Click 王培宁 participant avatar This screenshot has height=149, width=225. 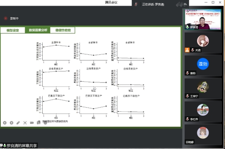click(x=203, y=87)
